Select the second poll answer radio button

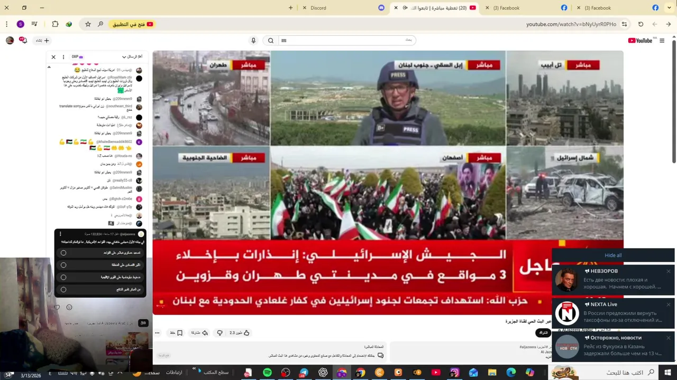(63, 265)
